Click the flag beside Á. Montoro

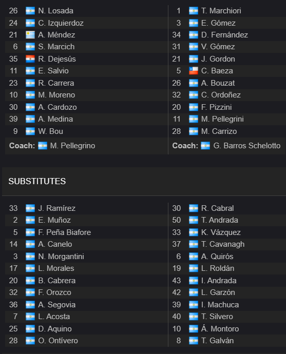click(x=194, y=329)
